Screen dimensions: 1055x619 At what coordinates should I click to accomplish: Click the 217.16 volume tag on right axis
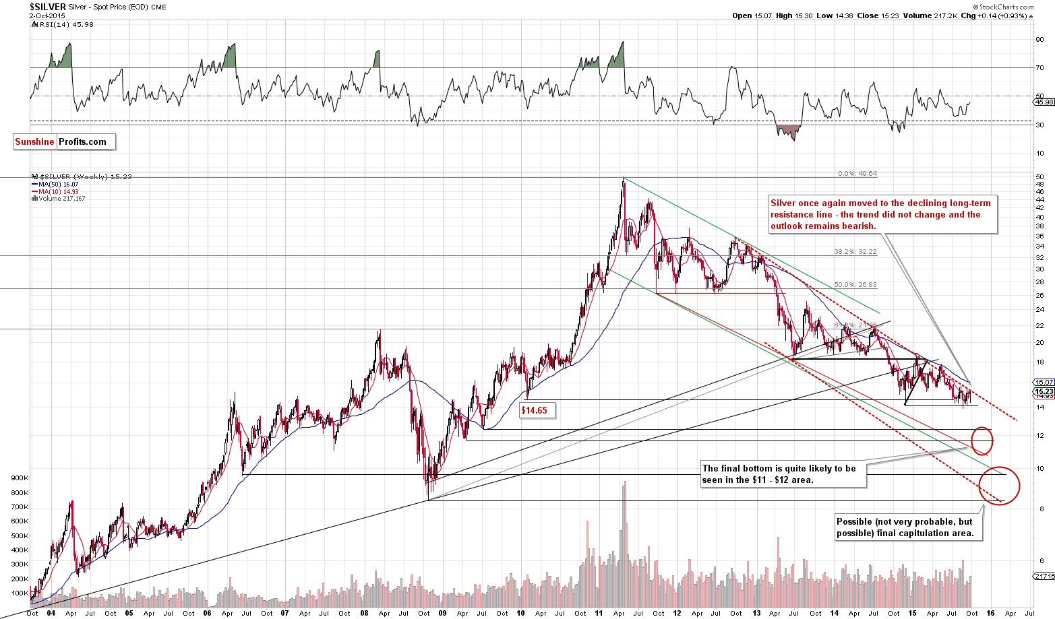pyautogui.click(x=1044, y=576)
